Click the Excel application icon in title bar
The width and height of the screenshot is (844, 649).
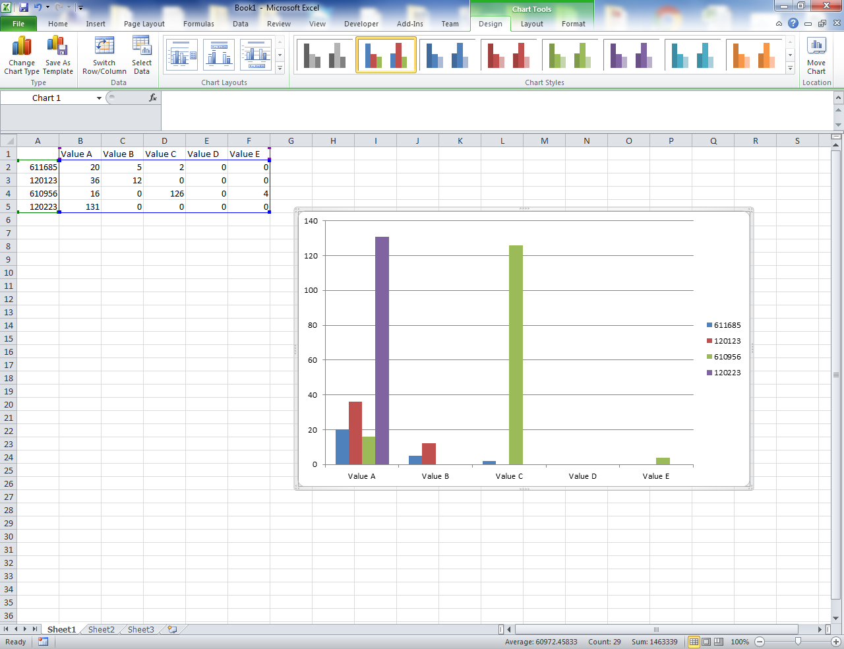[7, 7]
